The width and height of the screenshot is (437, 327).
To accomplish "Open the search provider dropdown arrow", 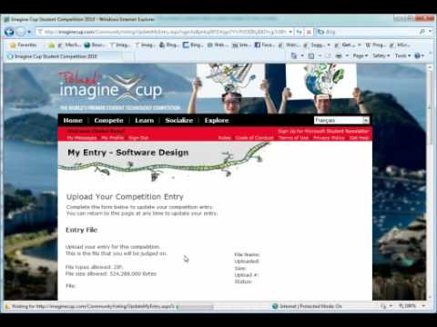I will [x=430, y=32].
